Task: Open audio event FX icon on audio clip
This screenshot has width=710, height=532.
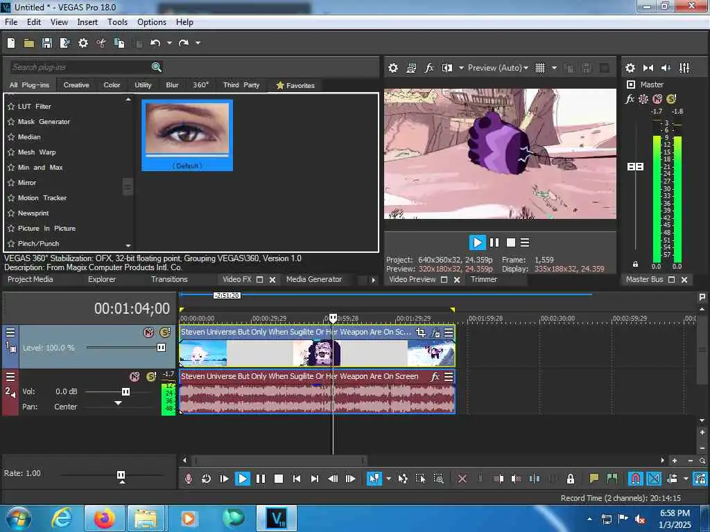Action: coord(435,376)
